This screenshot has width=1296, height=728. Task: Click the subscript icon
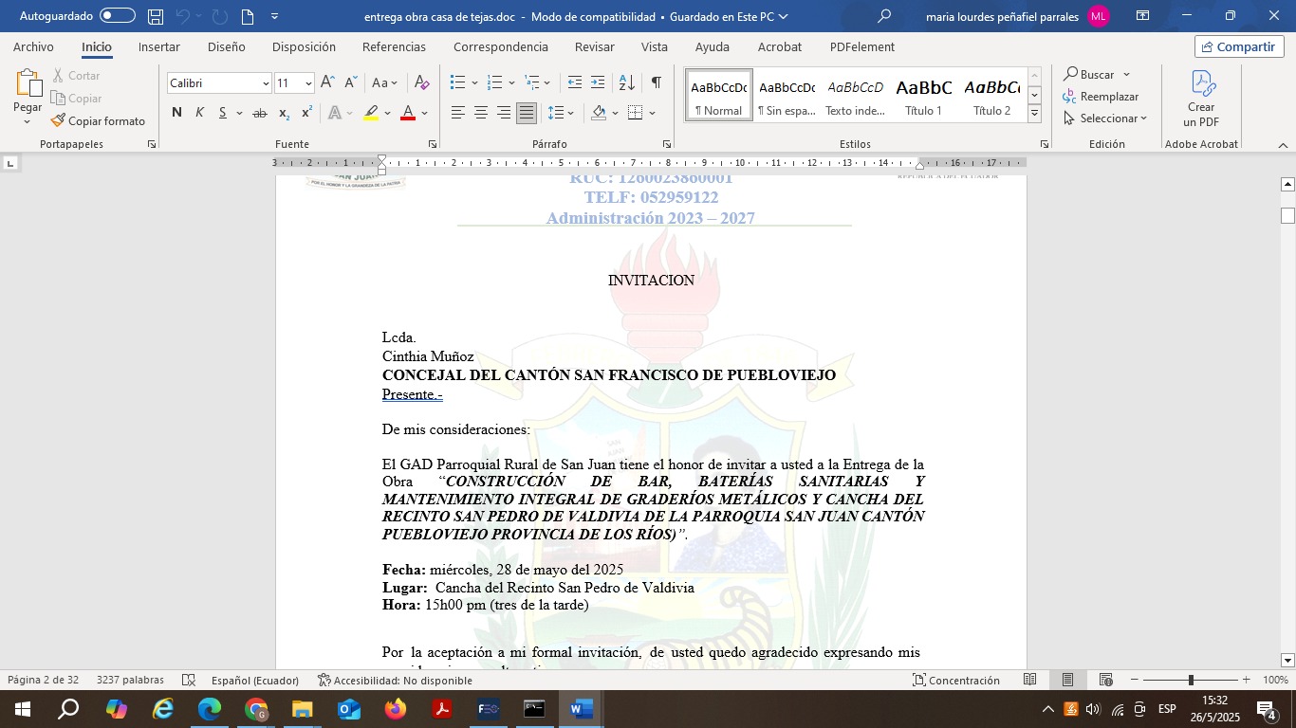coord(284,113)
